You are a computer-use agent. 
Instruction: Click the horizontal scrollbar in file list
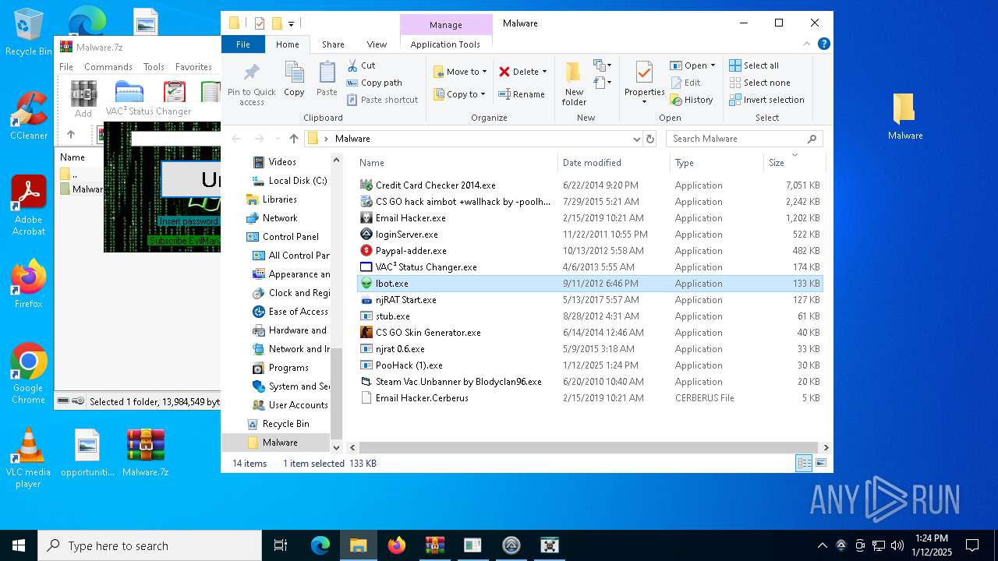(590, 447)
